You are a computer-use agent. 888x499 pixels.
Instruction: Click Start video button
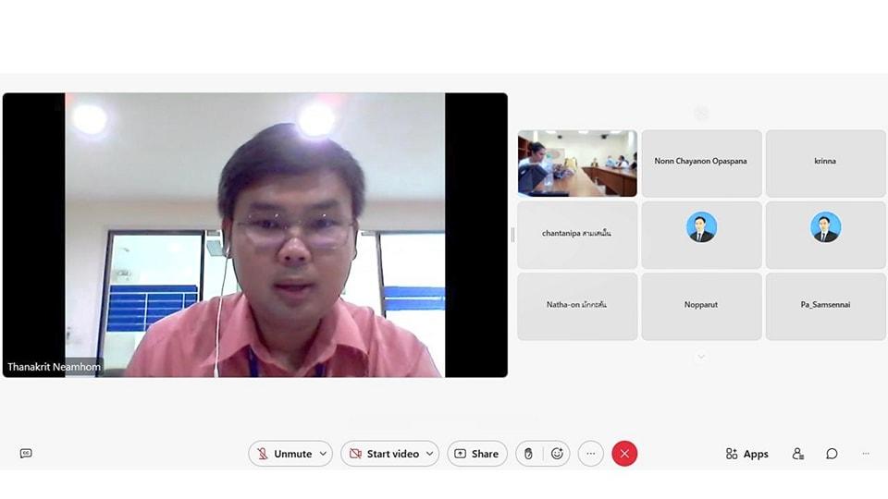[x=384, y=454]
